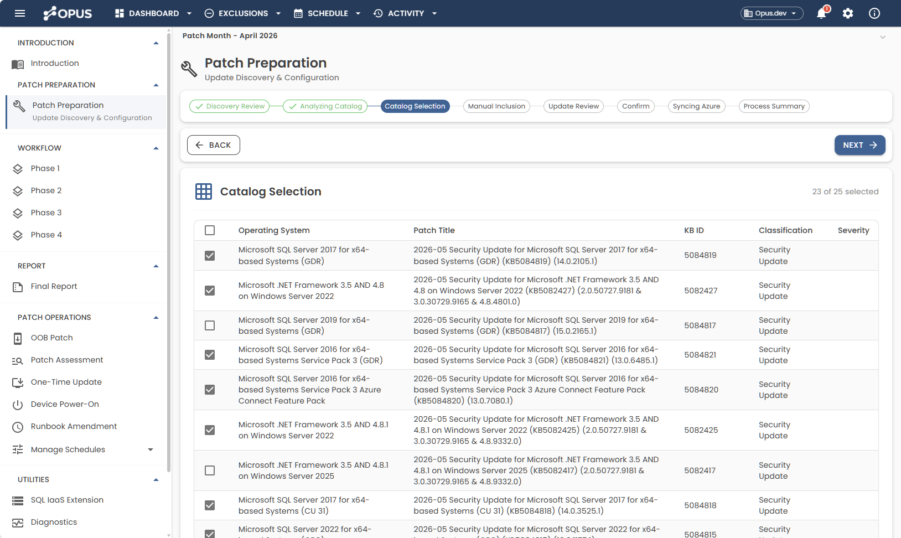Open the Patch Assessment link

point(67,360)
